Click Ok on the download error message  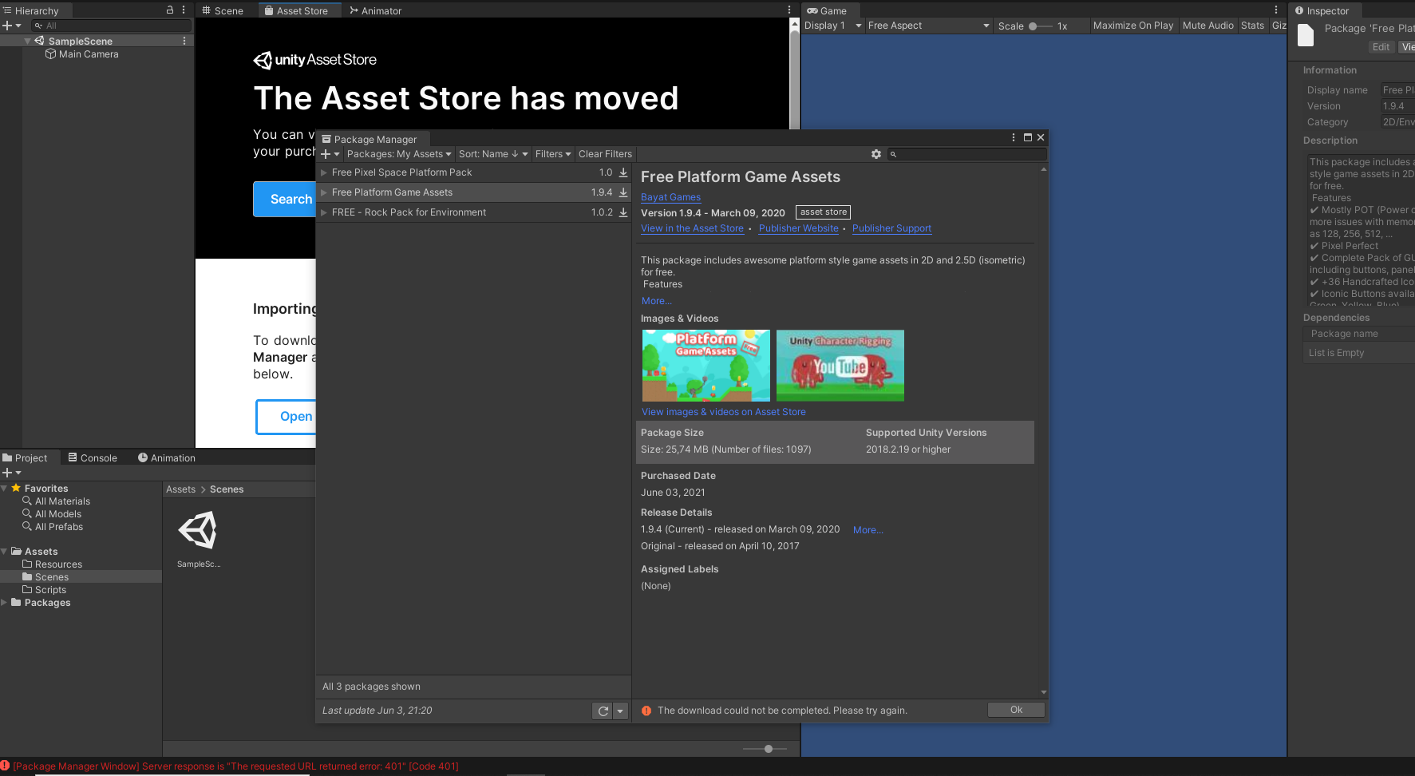click(1016, 710)
